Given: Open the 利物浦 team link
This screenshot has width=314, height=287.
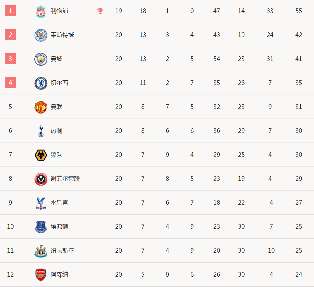Looking at the screenshot, I should pos(59,11).
